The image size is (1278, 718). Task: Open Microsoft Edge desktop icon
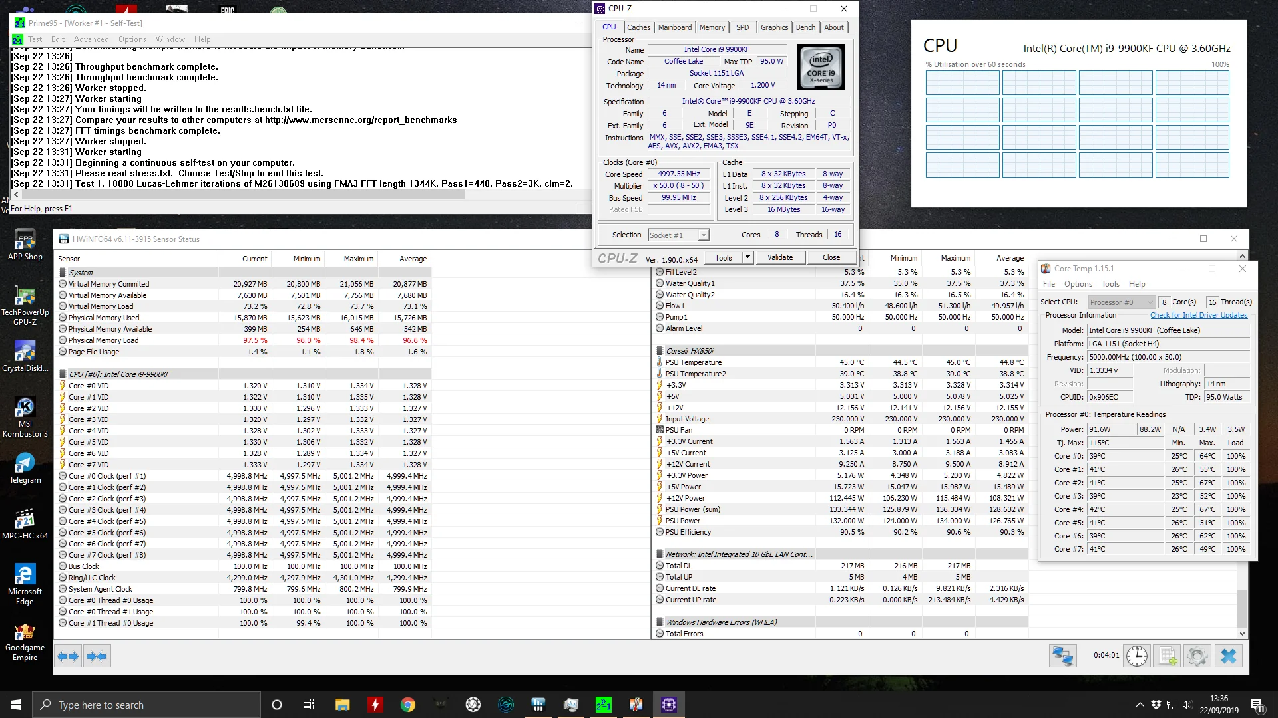pos(25,585)
